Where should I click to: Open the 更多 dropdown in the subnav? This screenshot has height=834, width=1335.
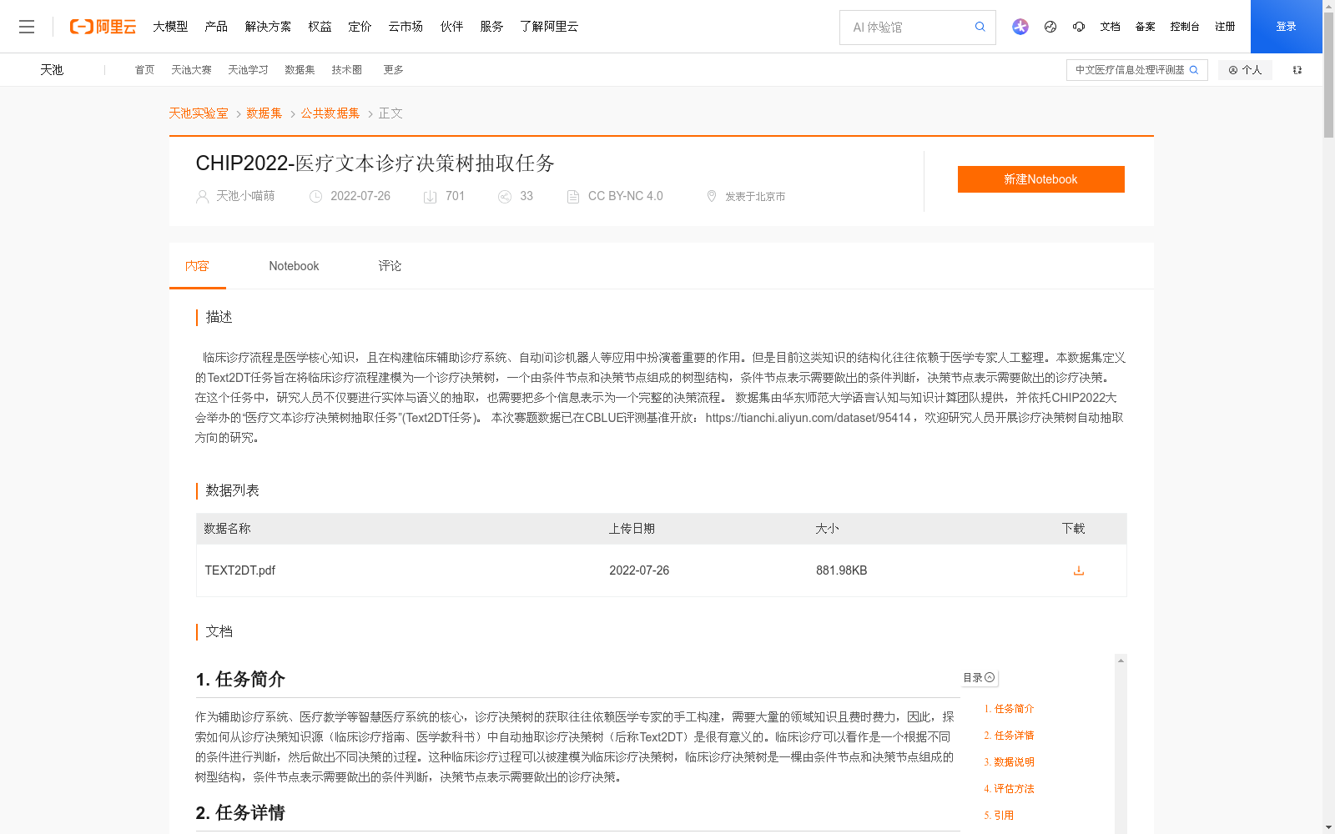coord(393,70)
